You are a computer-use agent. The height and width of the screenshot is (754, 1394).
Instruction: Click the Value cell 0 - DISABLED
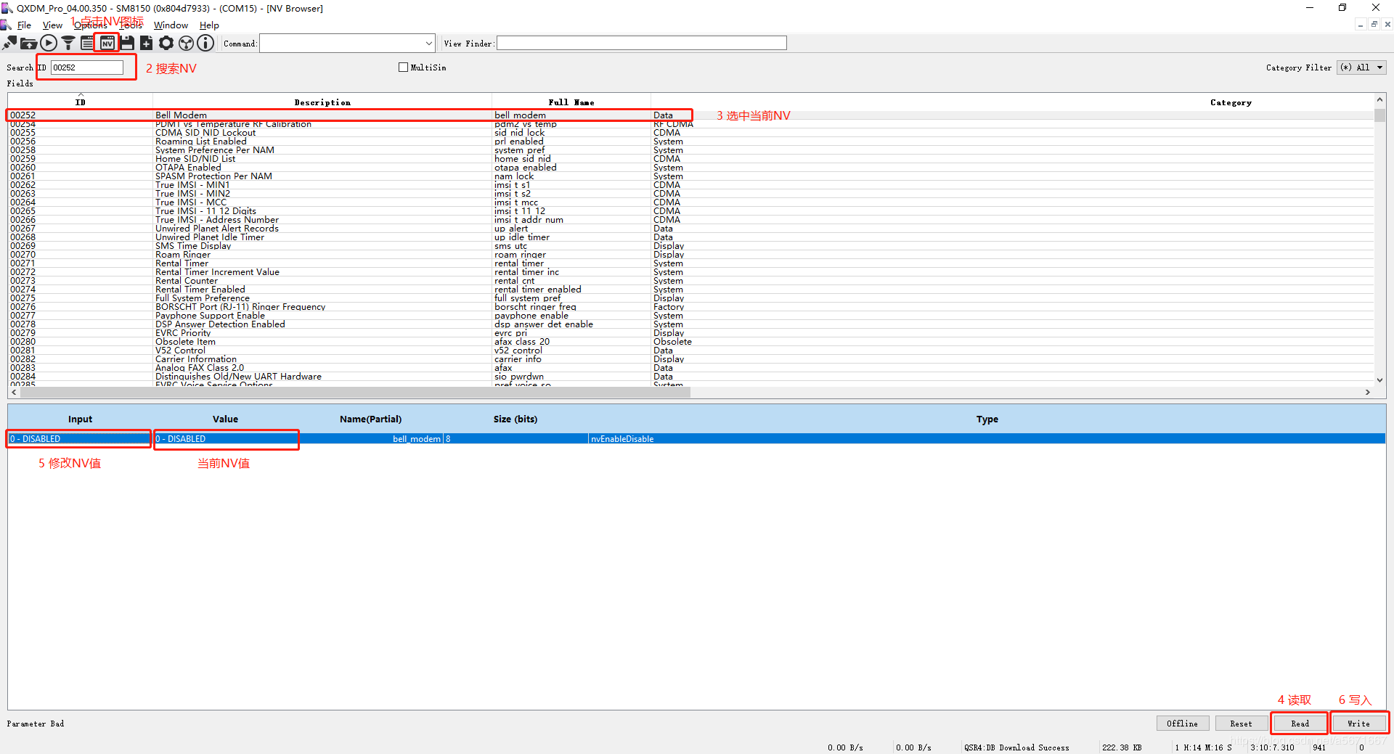tap(226, 439)
